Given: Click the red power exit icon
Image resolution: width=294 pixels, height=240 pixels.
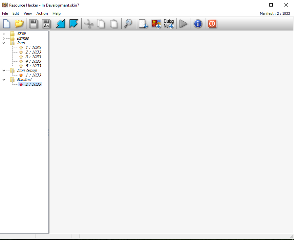Looking at the screenshot, I should point(212,24).
